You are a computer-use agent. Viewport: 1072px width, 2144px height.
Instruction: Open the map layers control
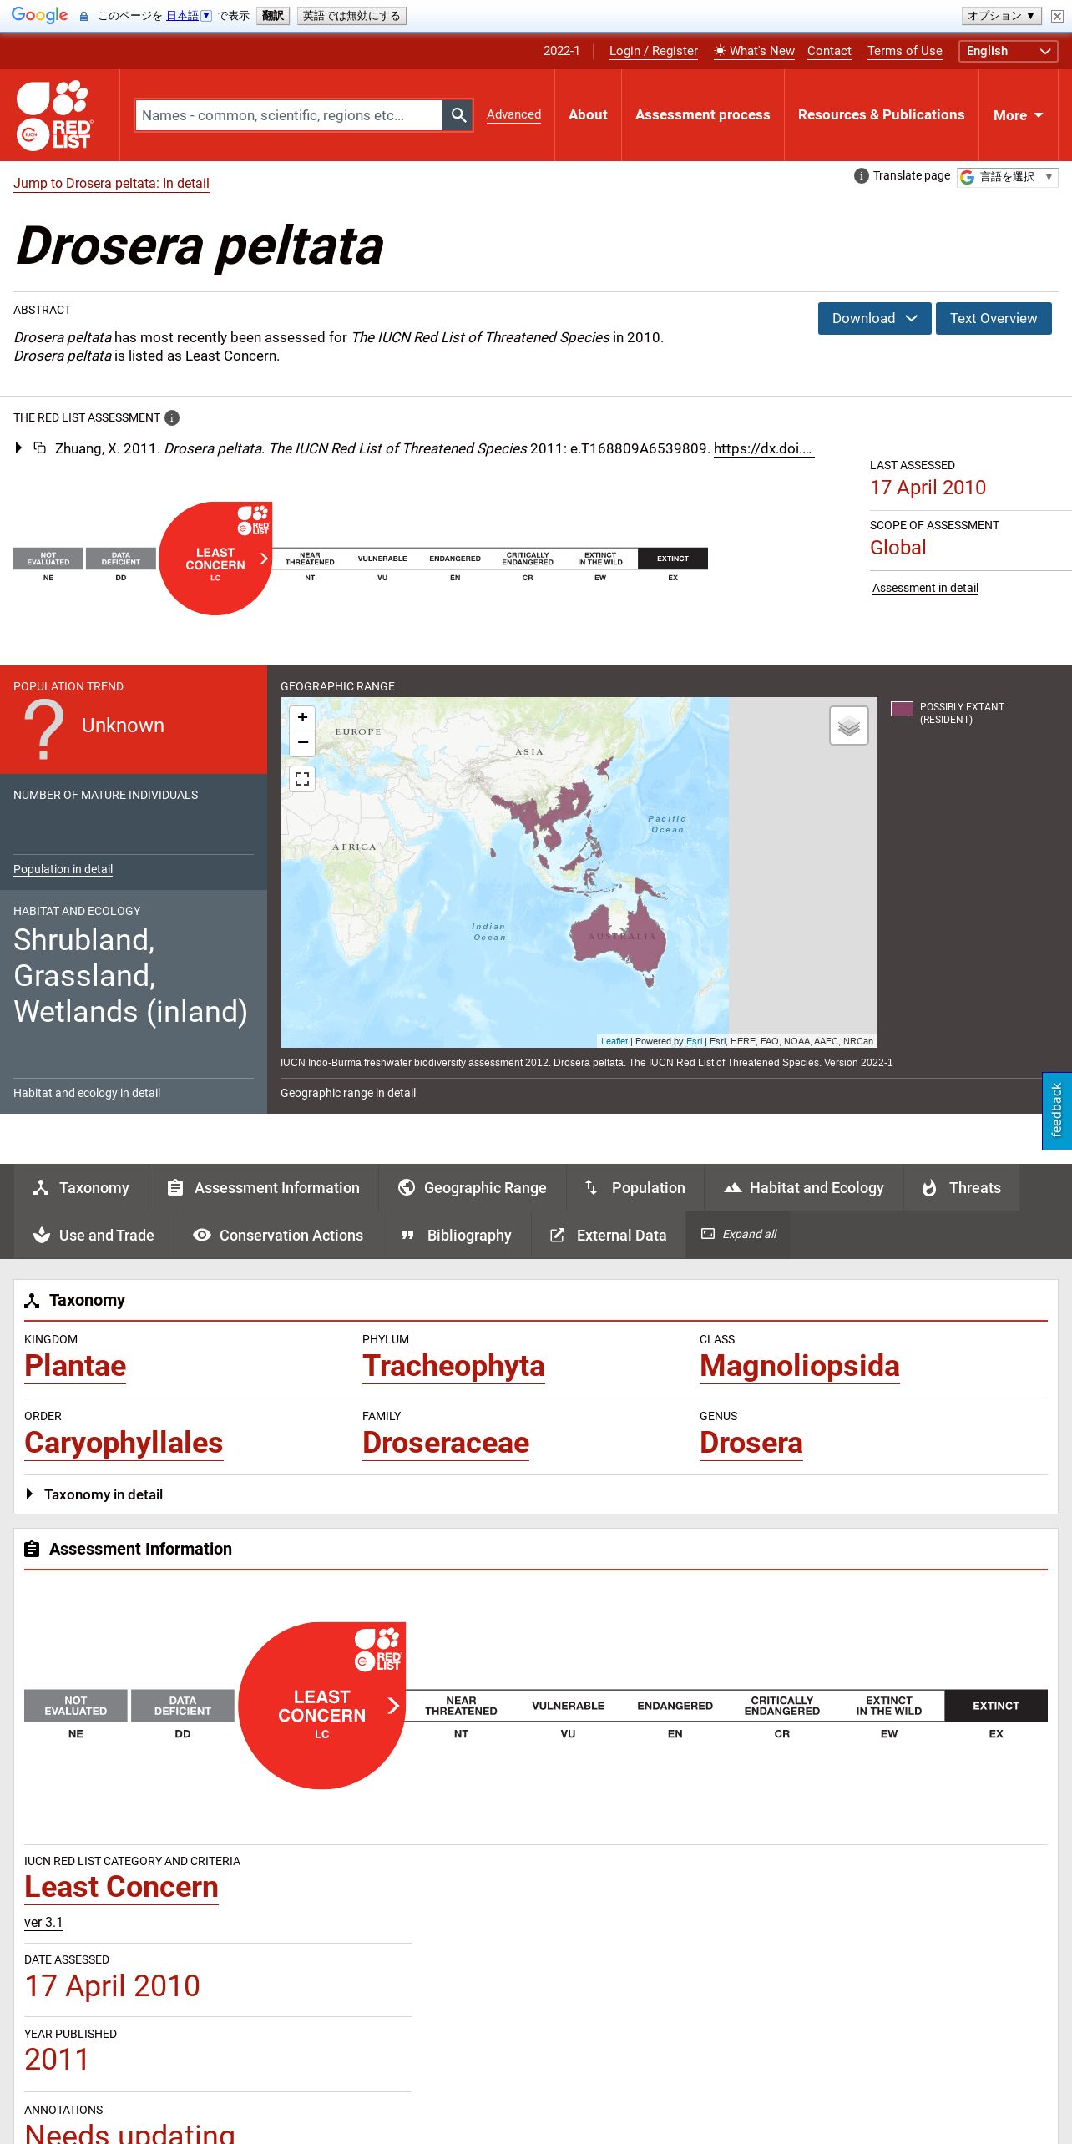click(x=849, y=726)
